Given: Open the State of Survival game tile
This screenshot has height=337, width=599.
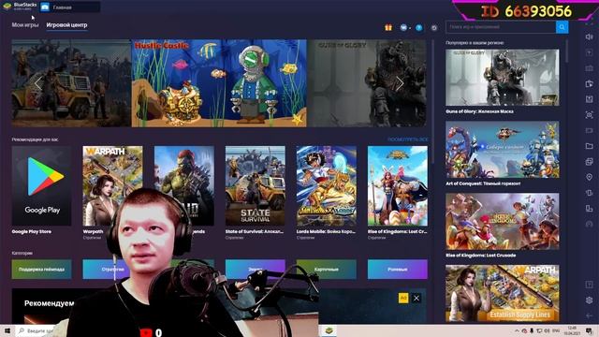Looking at the screenshot, I should point(255,185).
